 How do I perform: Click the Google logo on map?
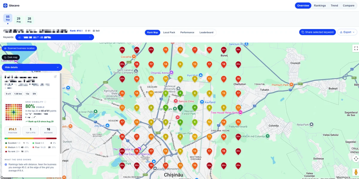[6, 178]
